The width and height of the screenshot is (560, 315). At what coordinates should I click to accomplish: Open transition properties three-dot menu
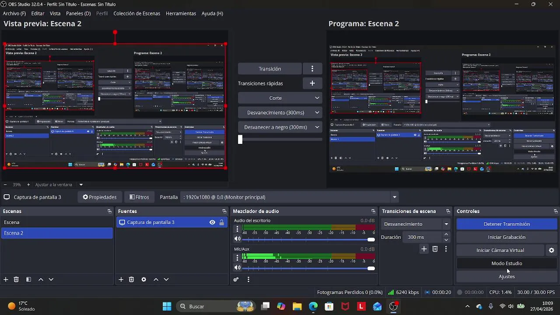(446, 249)
